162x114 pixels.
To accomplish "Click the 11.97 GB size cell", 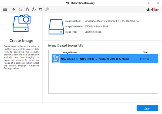I will coord(144,59).
